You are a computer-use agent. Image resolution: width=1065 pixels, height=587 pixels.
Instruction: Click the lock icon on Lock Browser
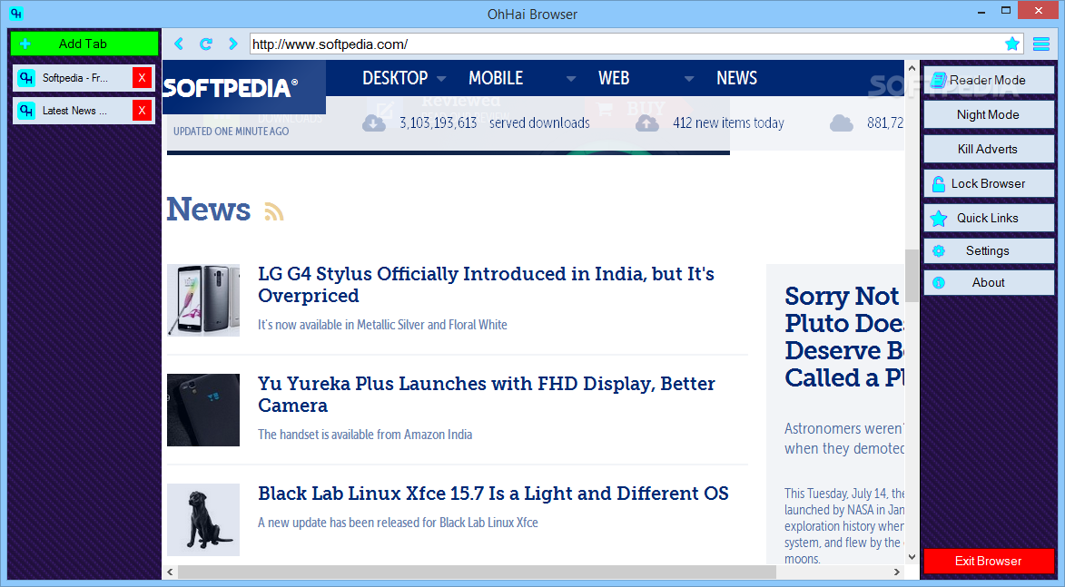(939, 184)
